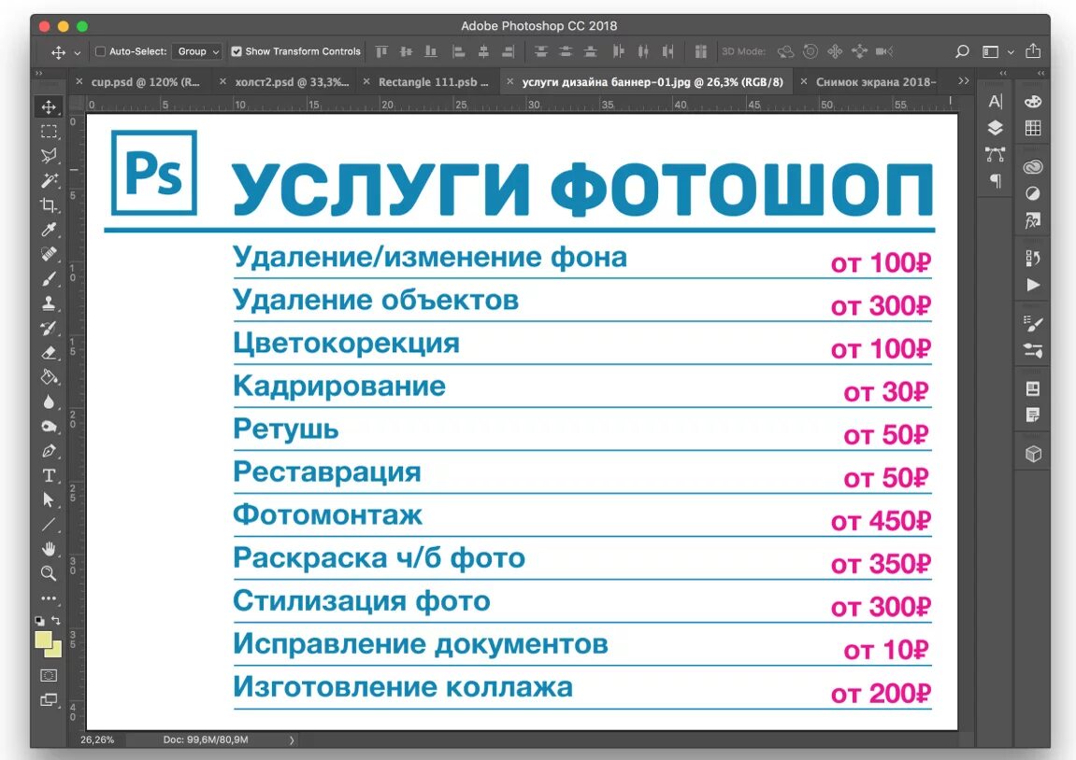1076x760 pixels.
Task: Reset default foreground and background colors
Action: pyautogui.click(x=40, y=621)
